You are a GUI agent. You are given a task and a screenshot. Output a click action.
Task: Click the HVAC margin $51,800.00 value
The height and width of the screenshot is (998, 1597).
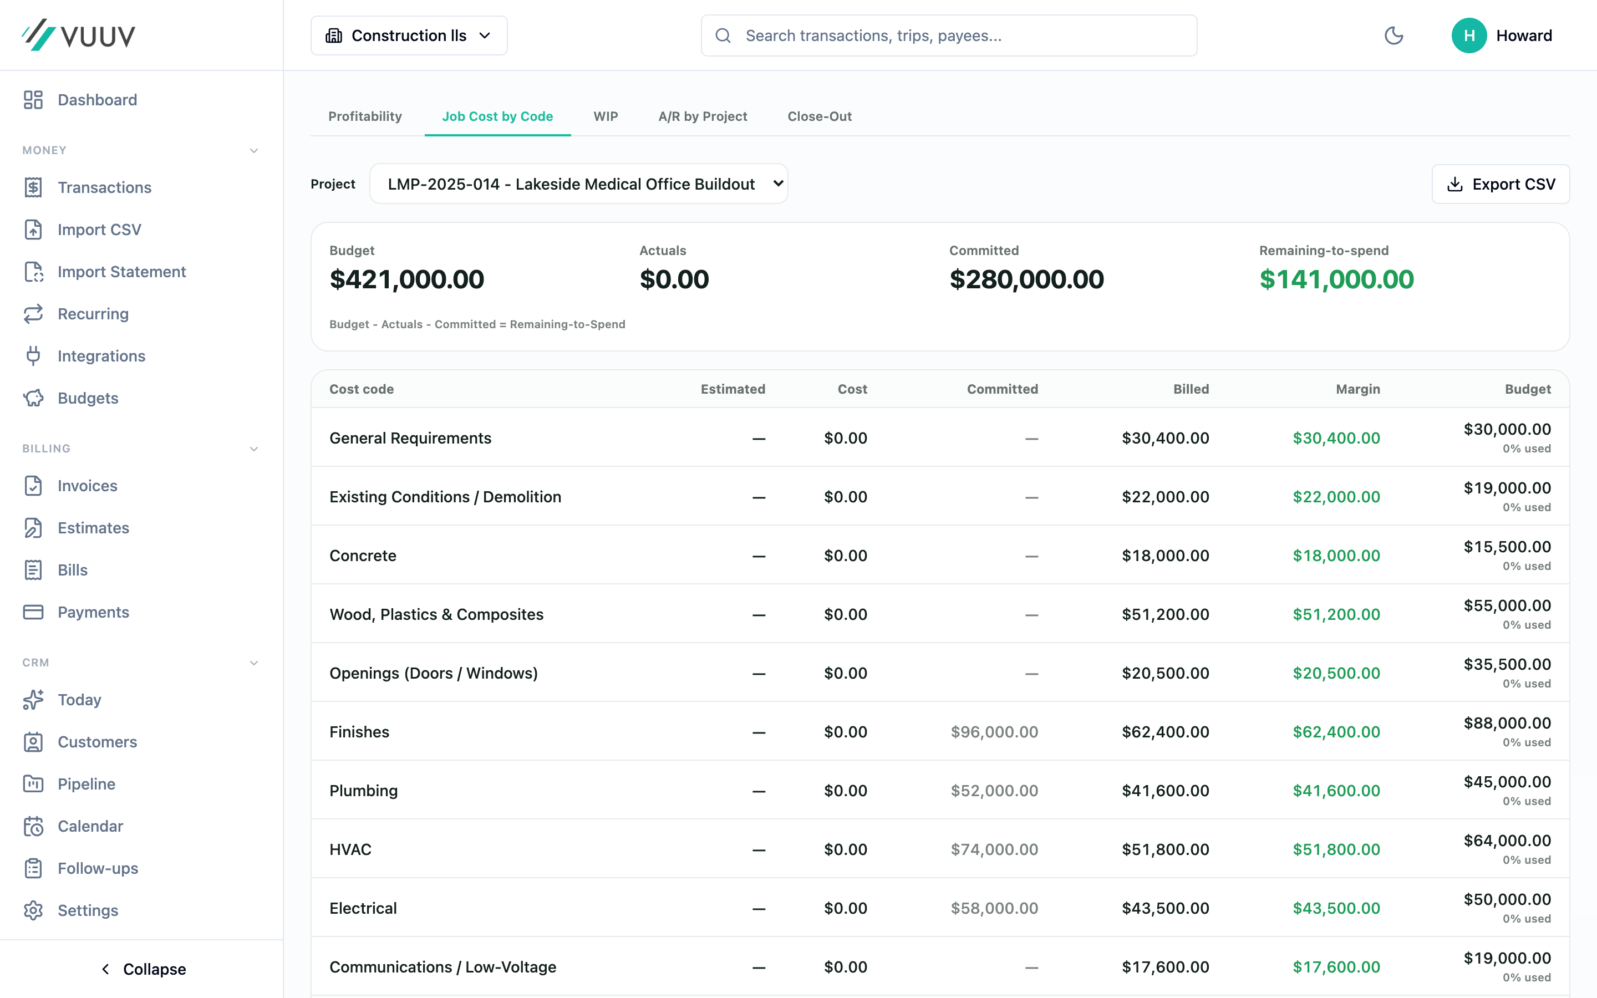pos(1336,849)
